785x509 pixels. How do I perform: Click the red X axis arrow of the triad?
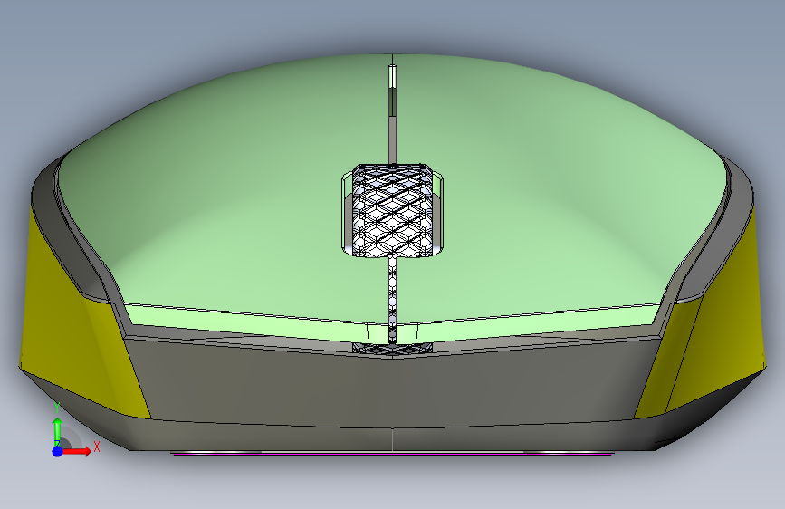pyautogui.click(x=76, y=451)
